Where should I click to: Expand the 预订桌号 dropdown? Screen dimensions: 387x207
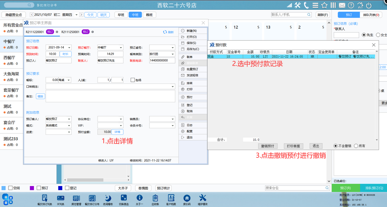tap(173, 48)
